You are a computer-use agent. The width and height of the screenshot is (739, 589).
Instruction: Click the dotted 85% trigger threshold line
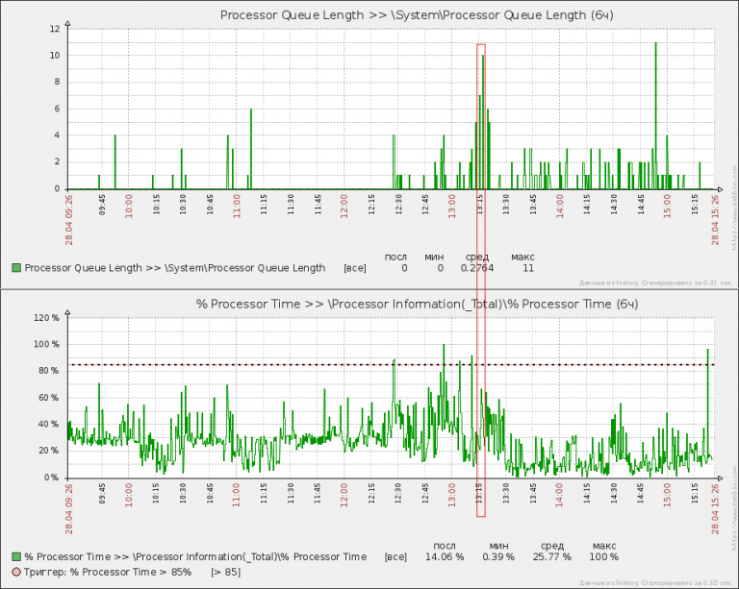pyautogui.click(x=289, y=364)
